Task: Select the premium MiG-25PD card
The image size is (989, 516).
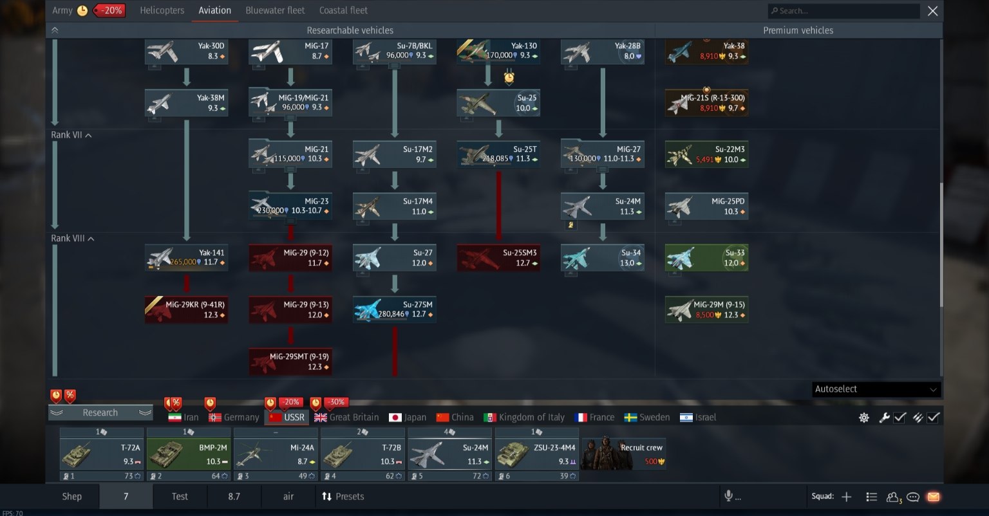Action: click(706, 207)
